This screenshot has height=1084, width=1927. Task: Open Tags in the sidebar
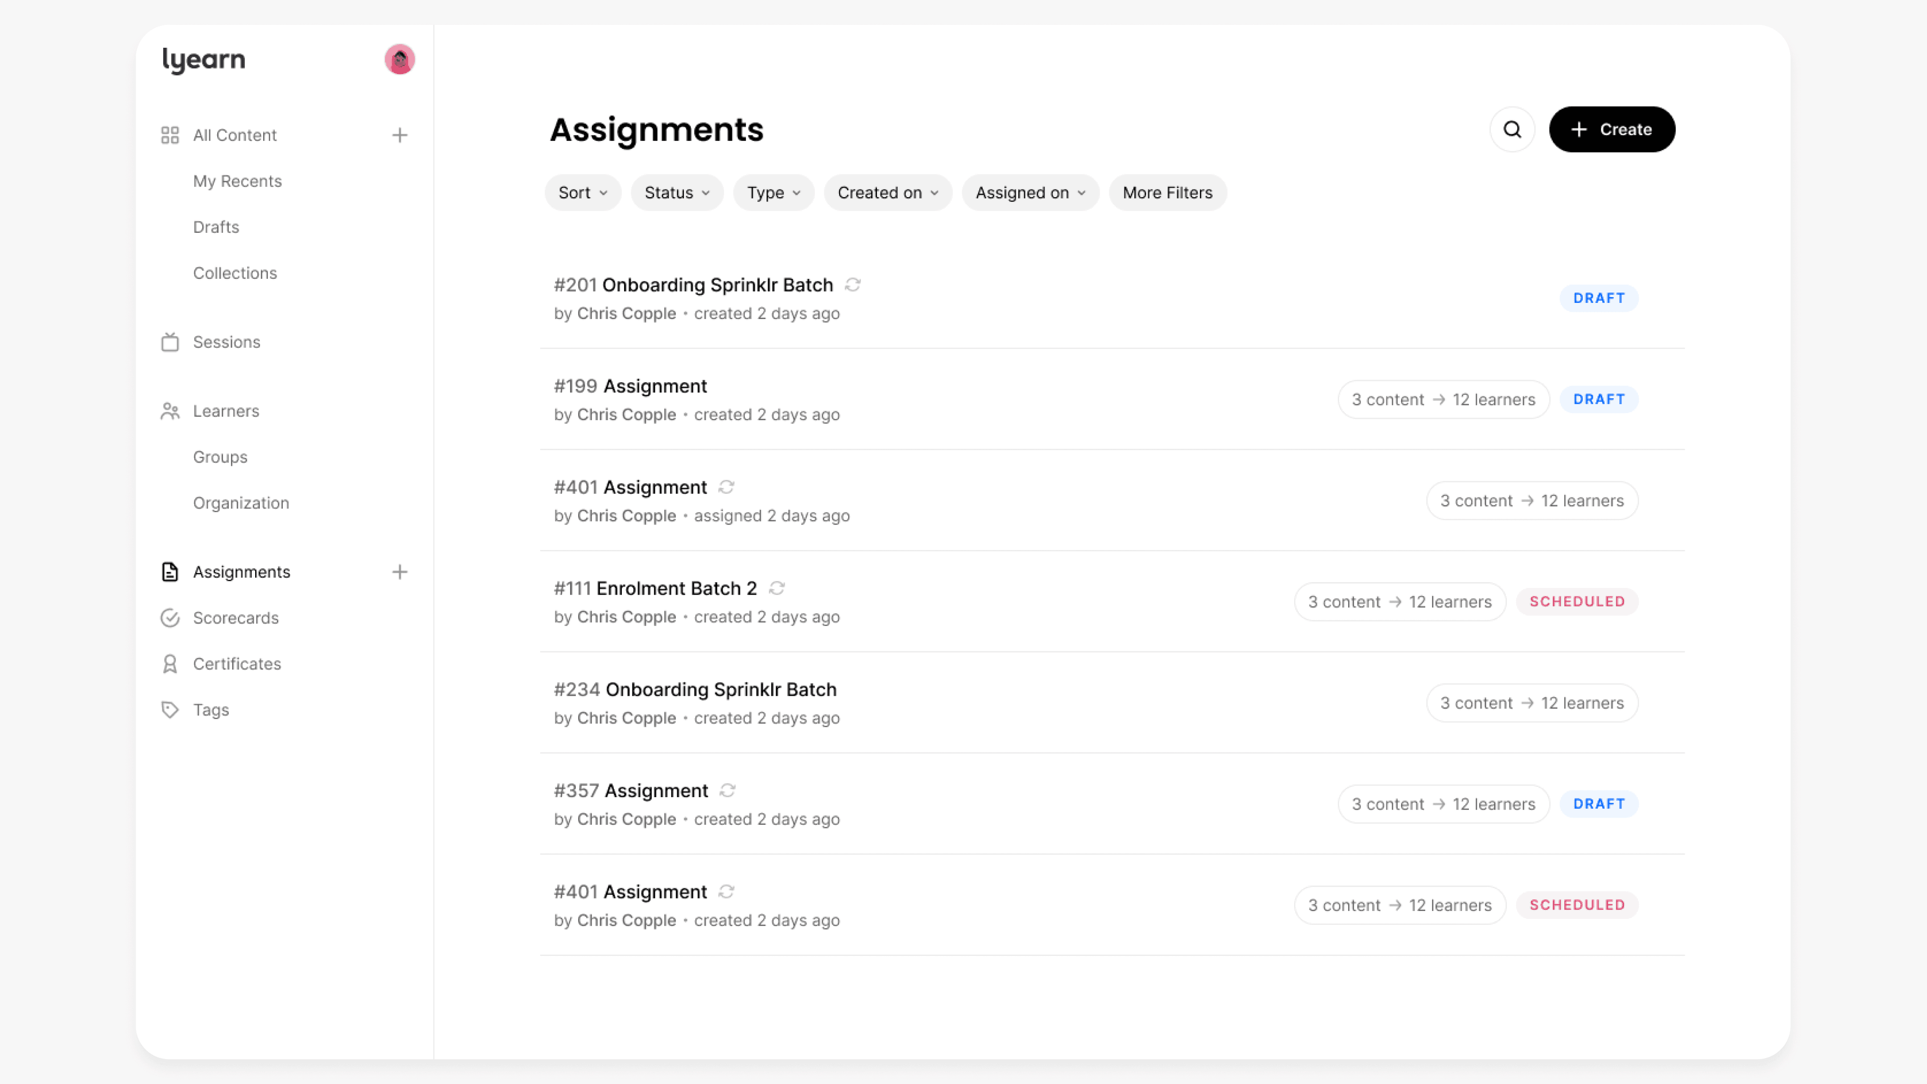point(210,710)
